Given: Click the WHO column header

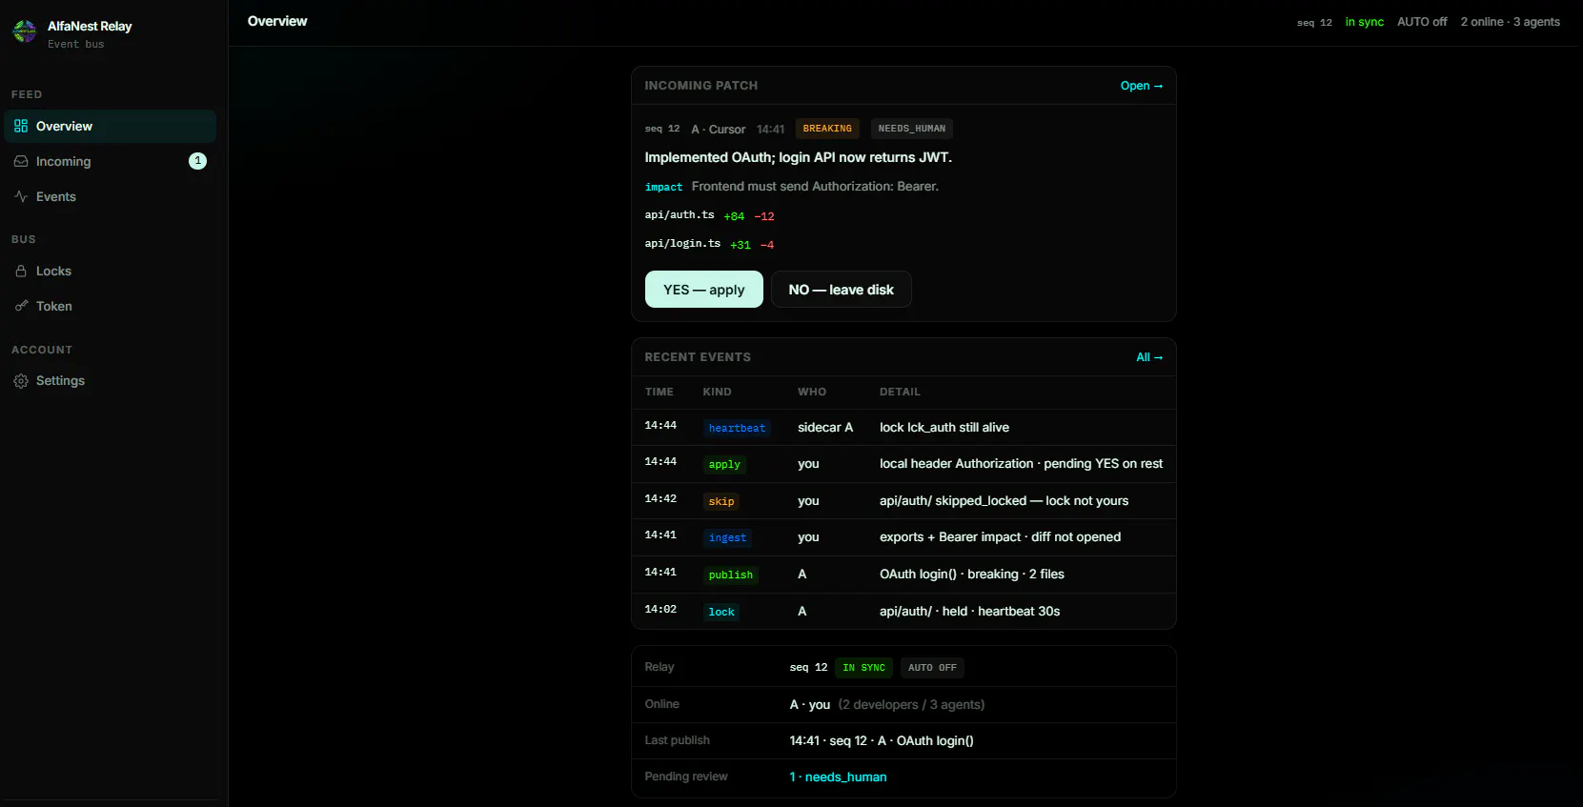Looking at the screenshot, I should [812, 392].
